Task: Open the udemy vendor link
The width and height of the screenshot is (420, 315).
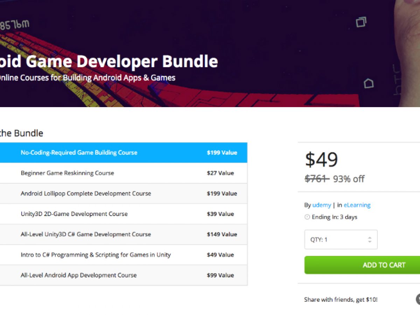Action: point(321,205)
